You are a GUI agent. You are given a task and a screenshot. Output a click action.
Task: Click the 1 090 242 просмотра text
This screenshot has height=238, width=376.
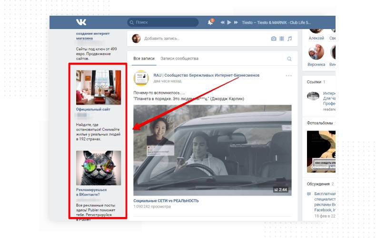pos(152,206)
